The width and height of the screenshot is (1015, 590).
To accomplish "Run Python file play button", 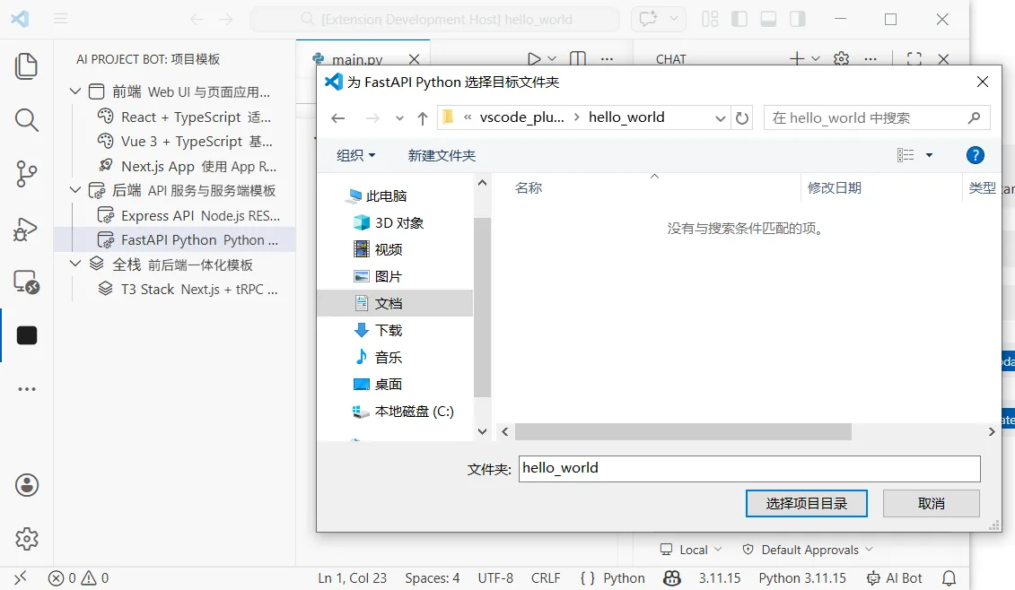I will pos(533,59).
